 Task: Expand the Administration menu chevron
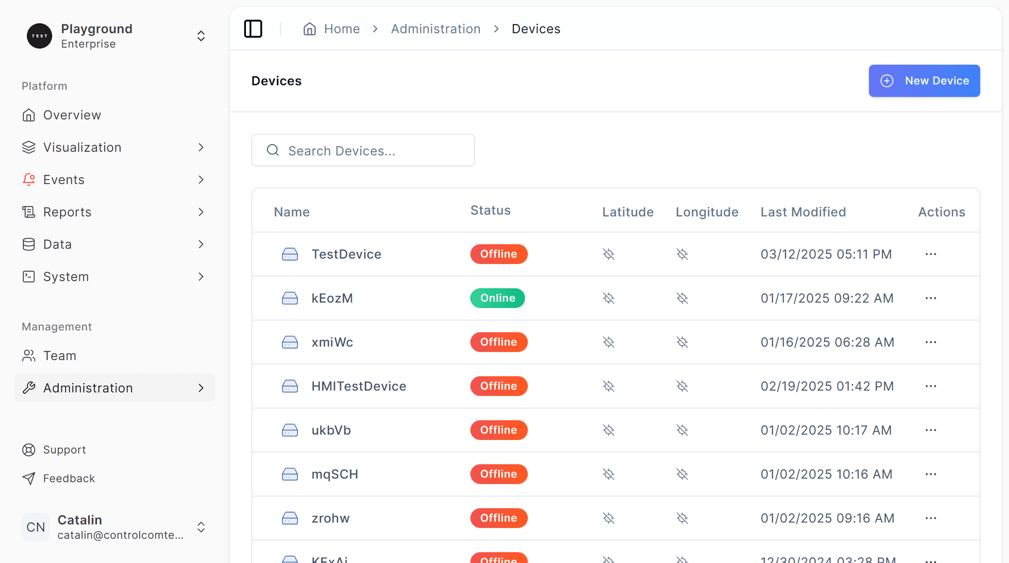[201, 388]
